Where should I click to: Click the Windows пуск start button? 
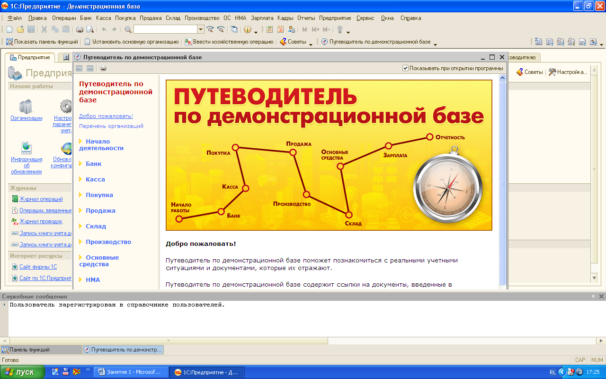tap(22, 372)
